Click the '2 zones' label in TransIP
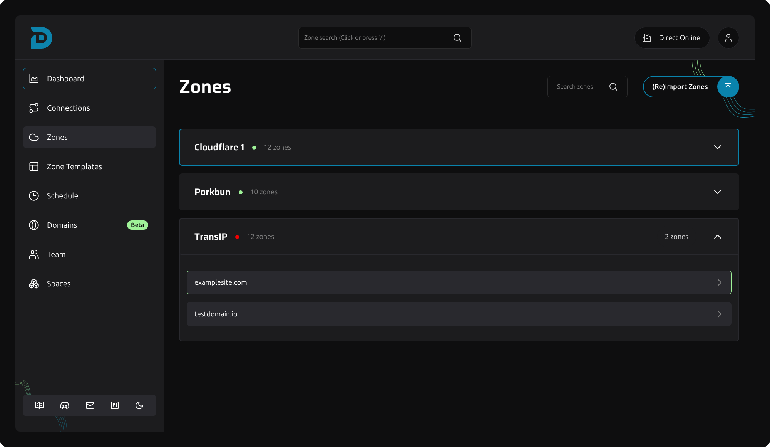770x447 pixels. point(676,237)
